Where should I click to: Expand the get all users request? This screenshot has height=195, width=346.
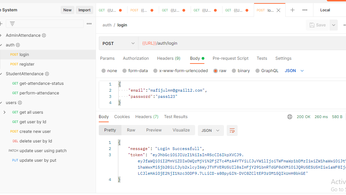point(4,112)
